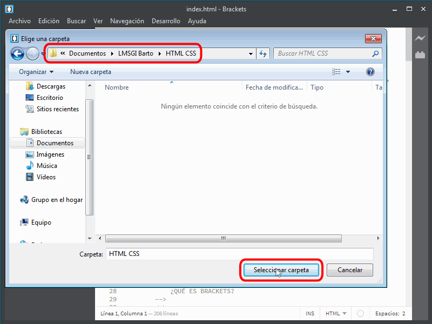Viewport: 432px width, 324px height.
Task: Expand the double chevron in address bar
Action: tap(63, 53)
